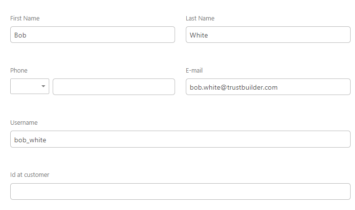Click the bob_white text in Username
The height and width of the screenshot is (210, 355).
coord(30,140)
